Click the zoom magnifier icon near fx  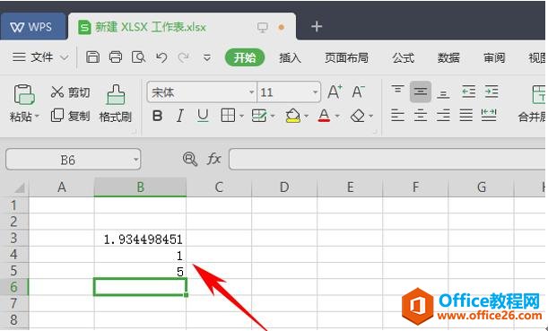pos(190,159)
